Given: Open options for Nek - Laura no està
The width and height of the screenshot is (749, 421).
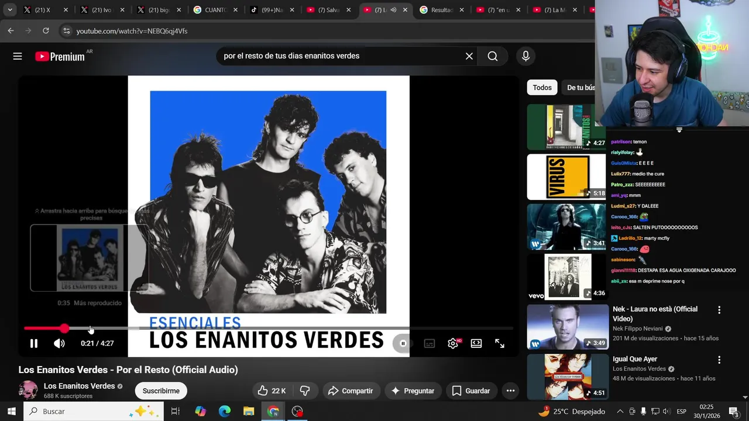Looking at the screenshot, I should (x=719, y=310).
